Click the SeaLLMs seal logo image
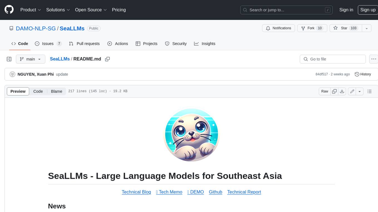 (192, 134)
